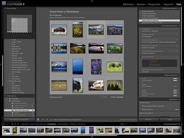Collapse Estilo de composición panel
Image resolution: width=184 pixels, height=138 pixels.
tap(179, 8)
